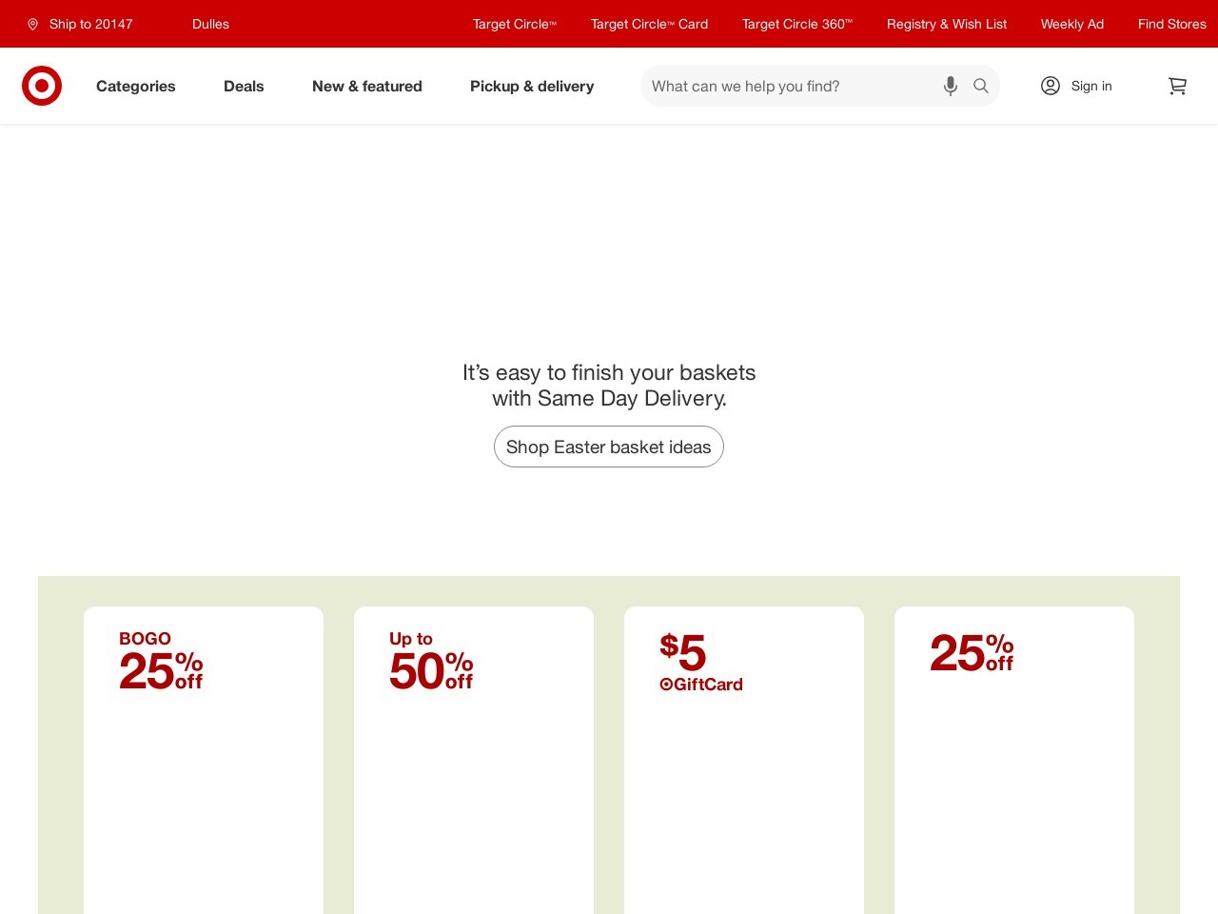Open the BOGO 25% off deal card

tap(204, 760)
